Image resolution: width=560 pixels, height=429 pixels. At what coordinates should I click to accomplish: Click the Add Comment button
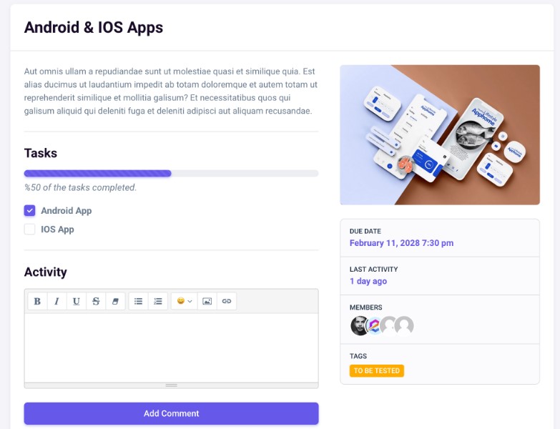(x=171, y=413)
